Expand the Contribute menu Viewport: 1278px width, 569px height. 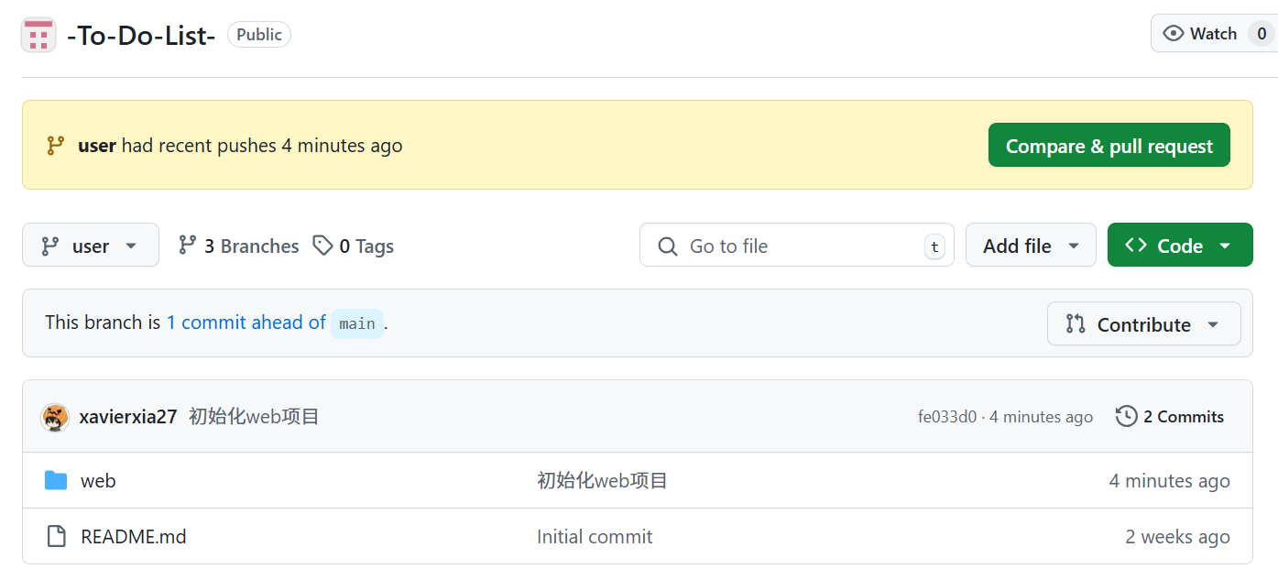point(1143,324)
